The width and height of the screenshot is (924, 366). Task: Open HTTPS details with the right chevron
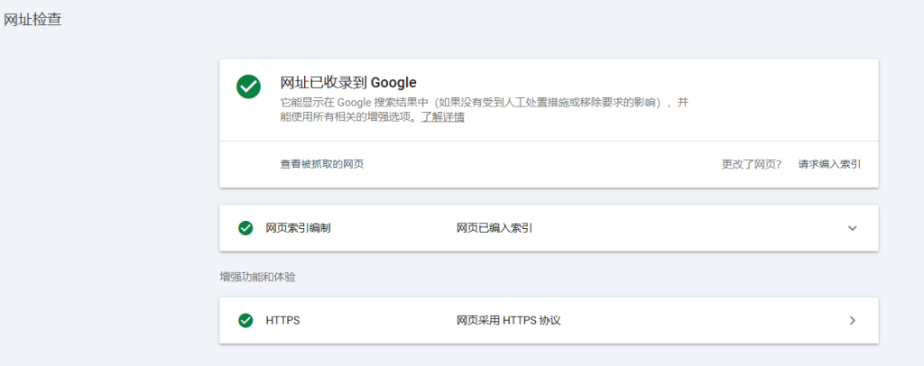click(x=852, y=320)
